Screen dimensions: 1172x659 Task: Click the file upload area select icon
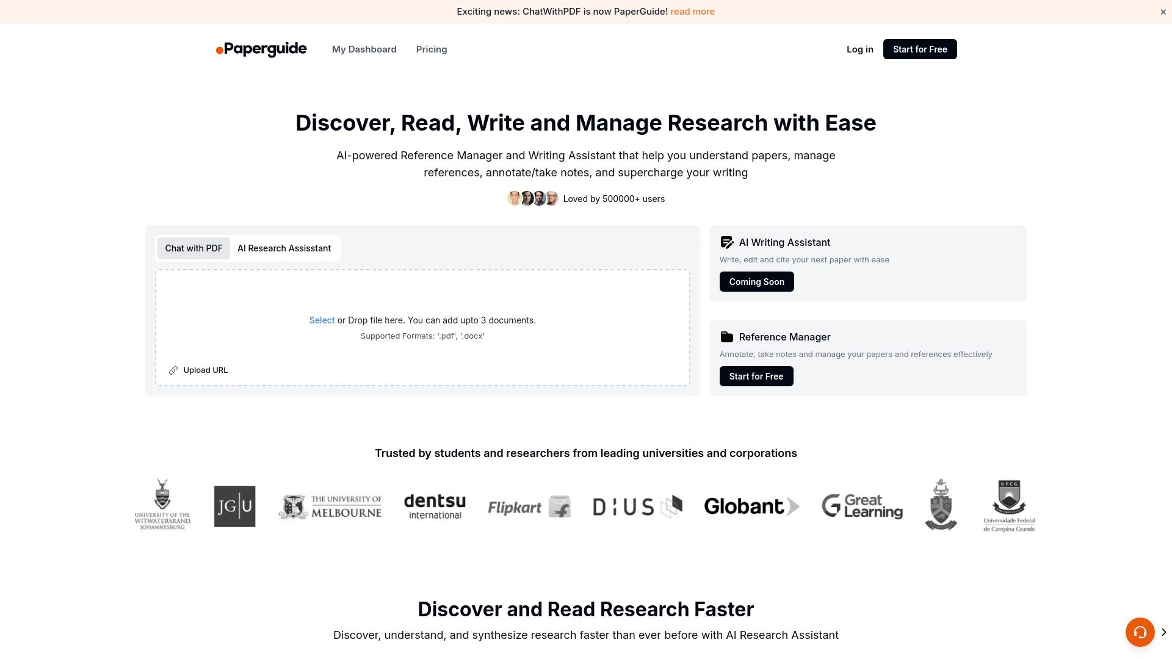coord(322,320)
